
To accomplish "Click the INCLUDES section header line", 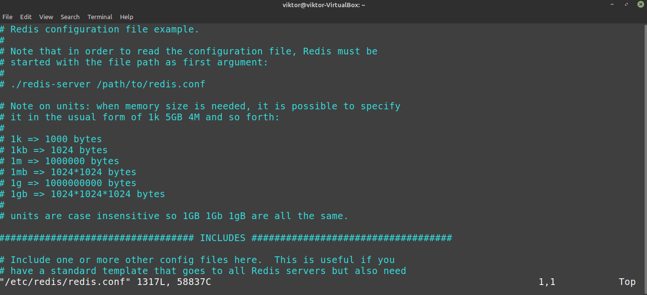I will click(x=226, y=238).
